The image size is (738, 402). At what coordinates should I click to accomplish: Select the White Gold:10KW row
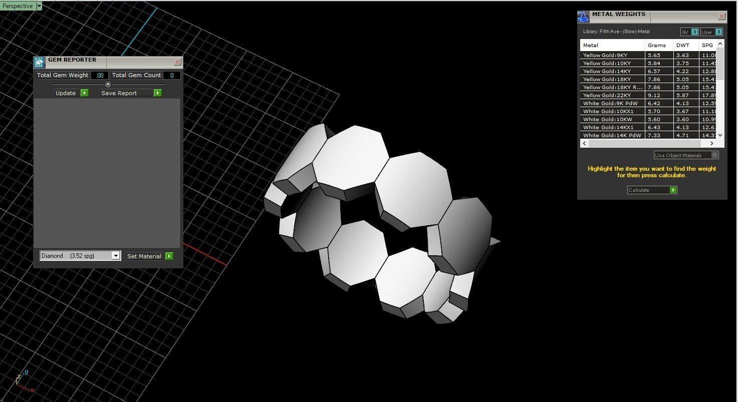tap(648, 119)
